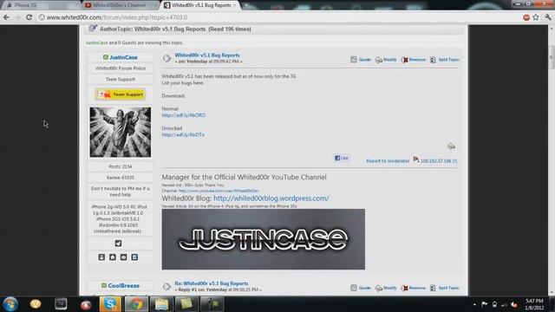The height and width of the screenshot is (312, 555).
Task: Click the red round taskbar icon
Action: [86, 304]
